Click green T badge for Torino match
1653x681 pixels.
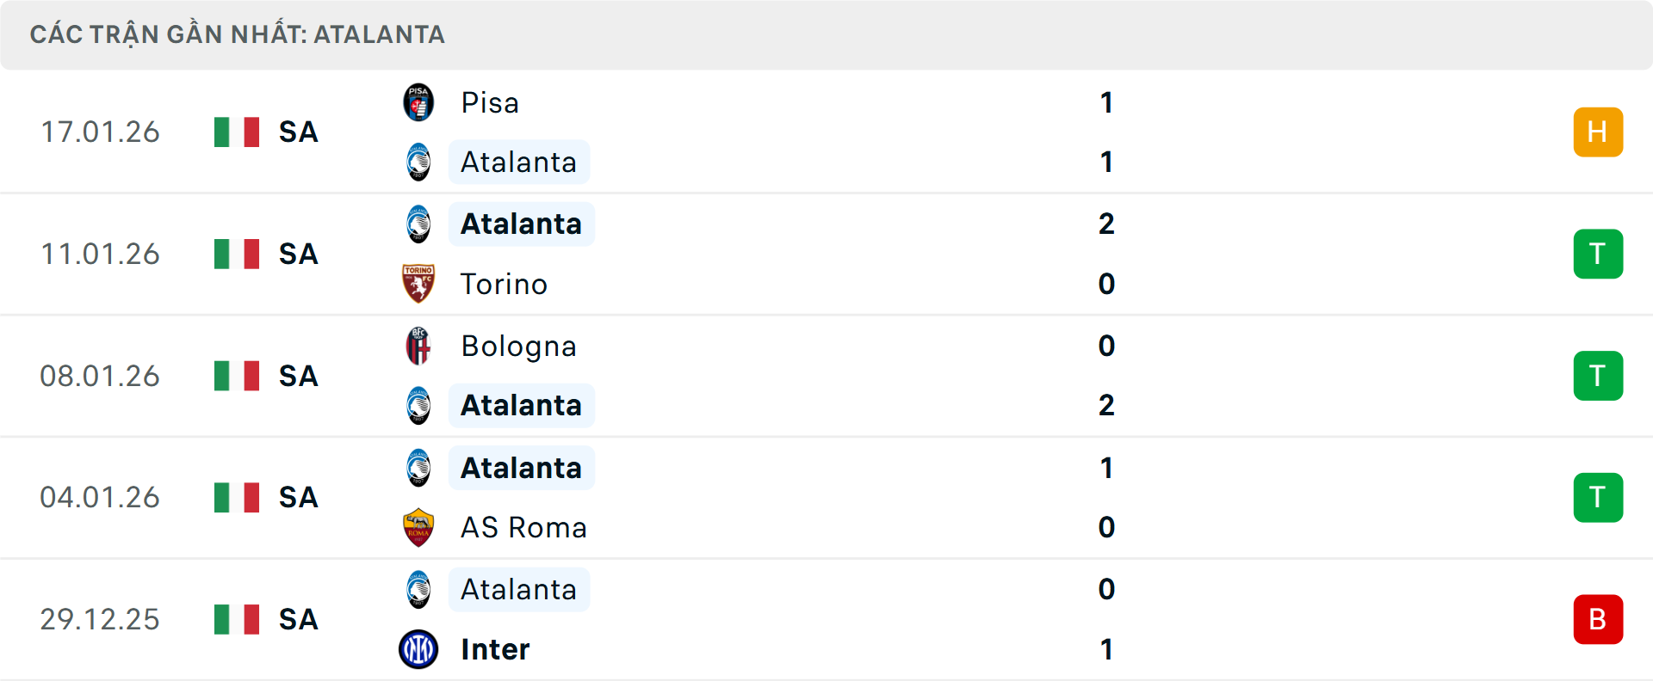coord(1597,254)
